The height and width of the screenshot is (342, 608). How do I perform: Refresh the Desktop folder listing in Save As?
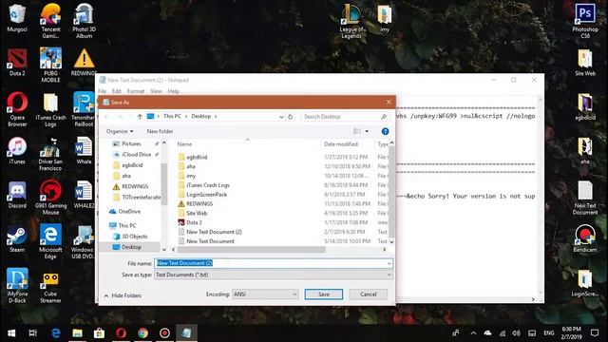tap(290, 116)
